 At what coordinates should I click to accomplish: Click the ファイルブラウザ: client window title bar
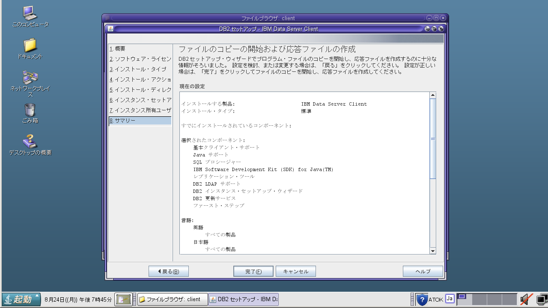point(268,18)
